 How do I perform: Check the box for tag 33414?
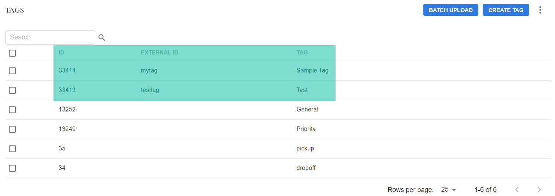13,71
